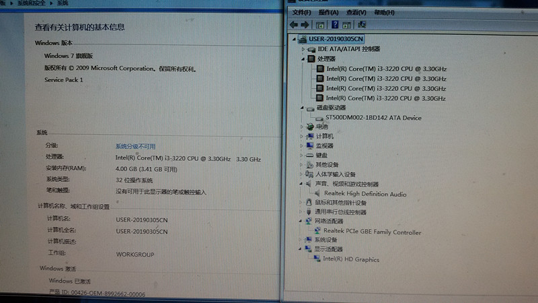This screenshot has height=303, width=538.
Task: Click 系统 in the breadcrumb path
Action: coord(63,3)
